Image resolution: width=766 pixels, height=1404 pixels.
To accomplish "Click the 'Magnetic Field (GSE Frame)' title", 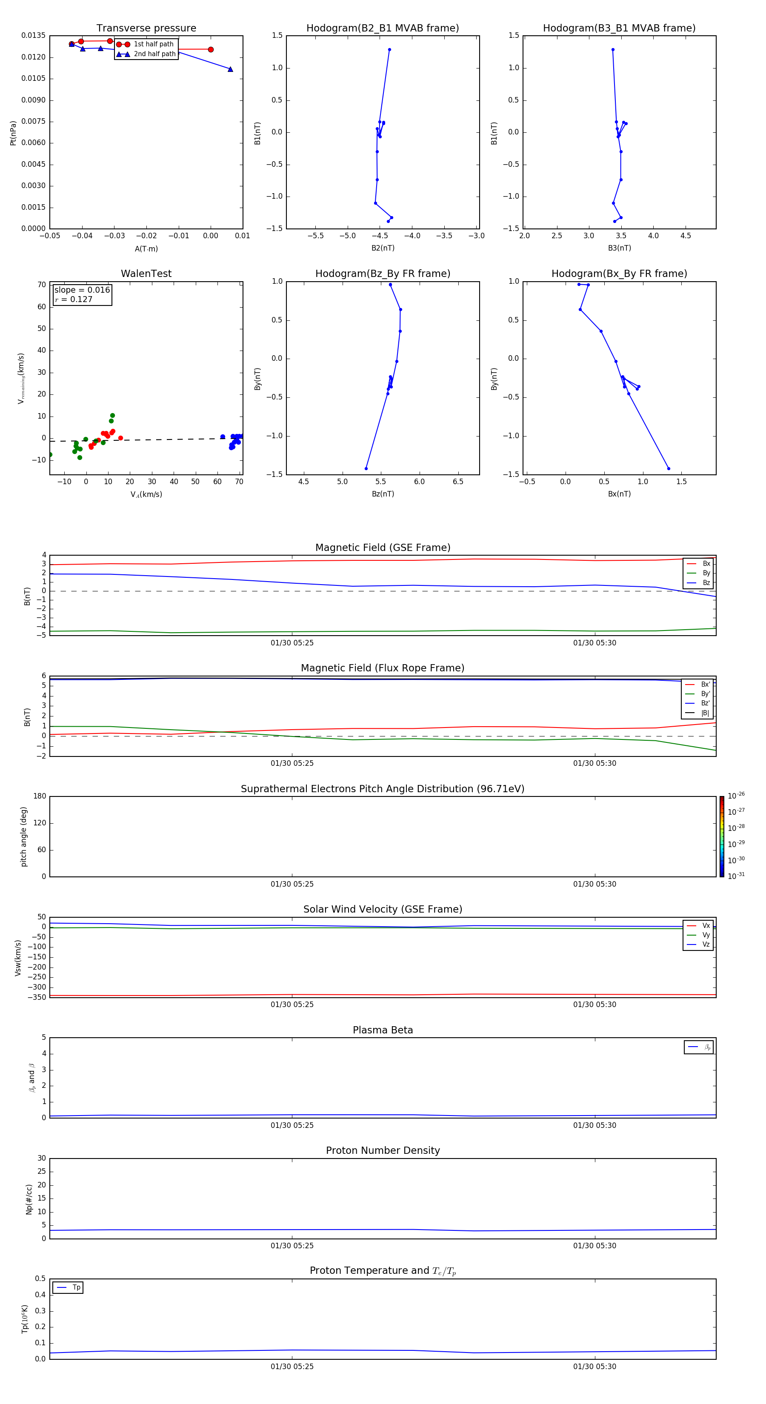I will point(383,548).
